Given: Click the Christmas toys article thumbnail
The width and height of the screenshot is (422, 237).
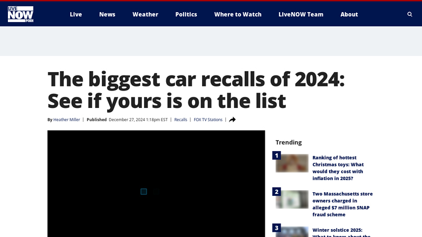Looking at the screenshot, I should click(292, 163).
